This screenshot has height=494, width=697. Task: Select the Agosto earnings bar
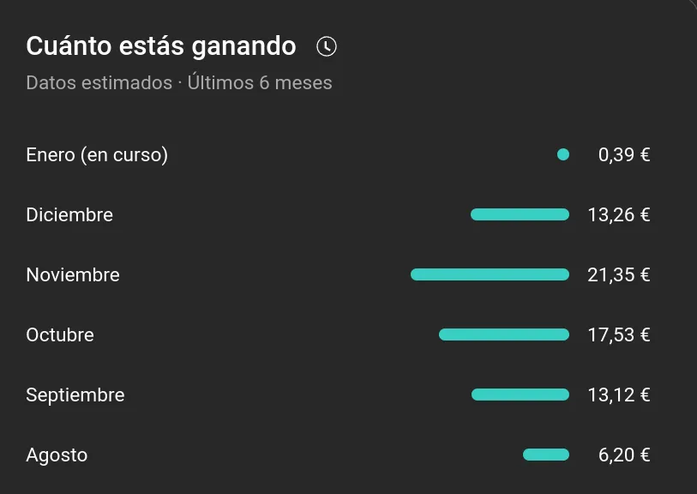coord(546,455)
